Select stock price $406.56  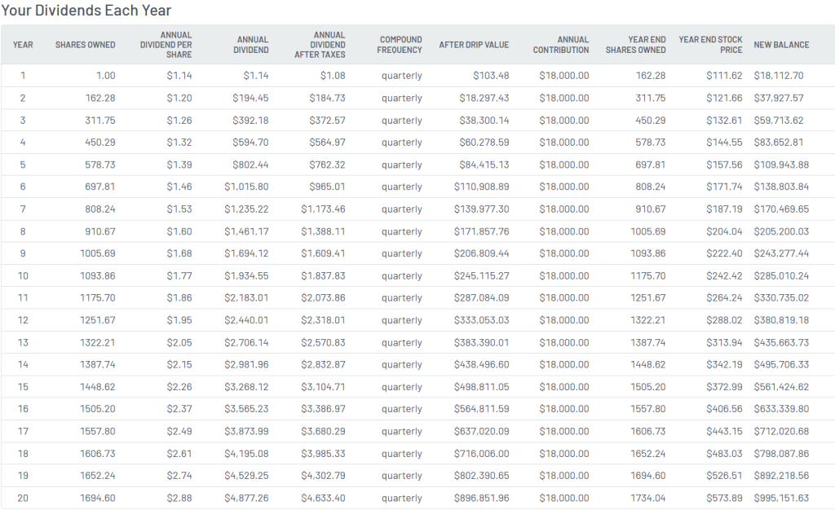point(724,409)
